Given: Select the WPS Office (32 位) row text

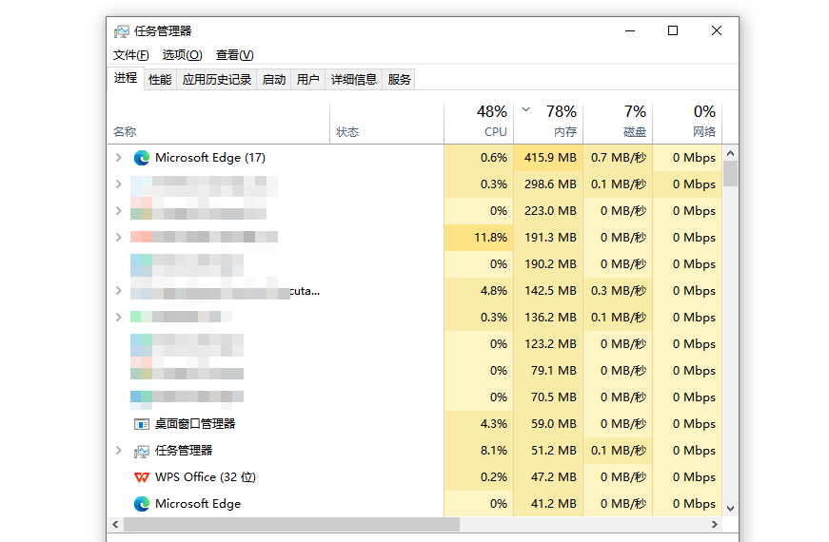Looking at the screenshot, I should 206,477.
